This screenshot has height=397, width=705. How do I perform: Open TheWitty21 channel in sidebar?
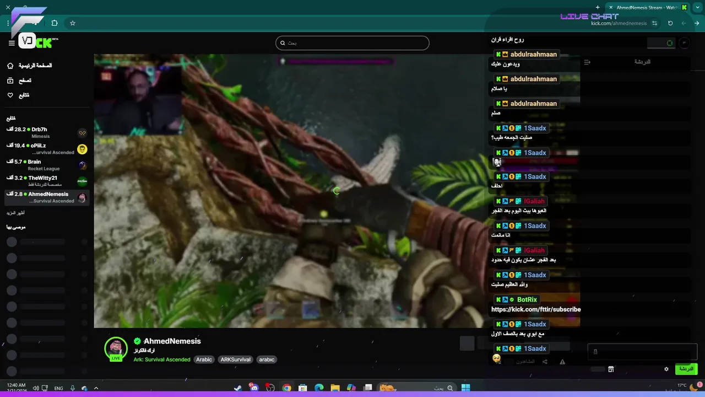pyautogui.click(x=47, y=181)
